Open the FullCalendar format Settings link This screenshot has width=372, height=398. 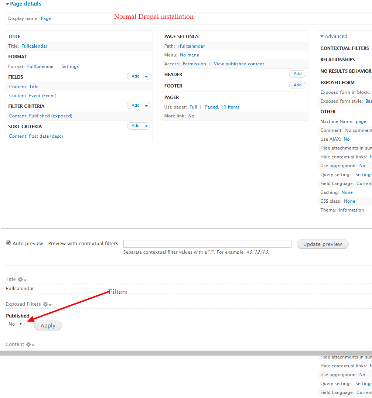70,66
